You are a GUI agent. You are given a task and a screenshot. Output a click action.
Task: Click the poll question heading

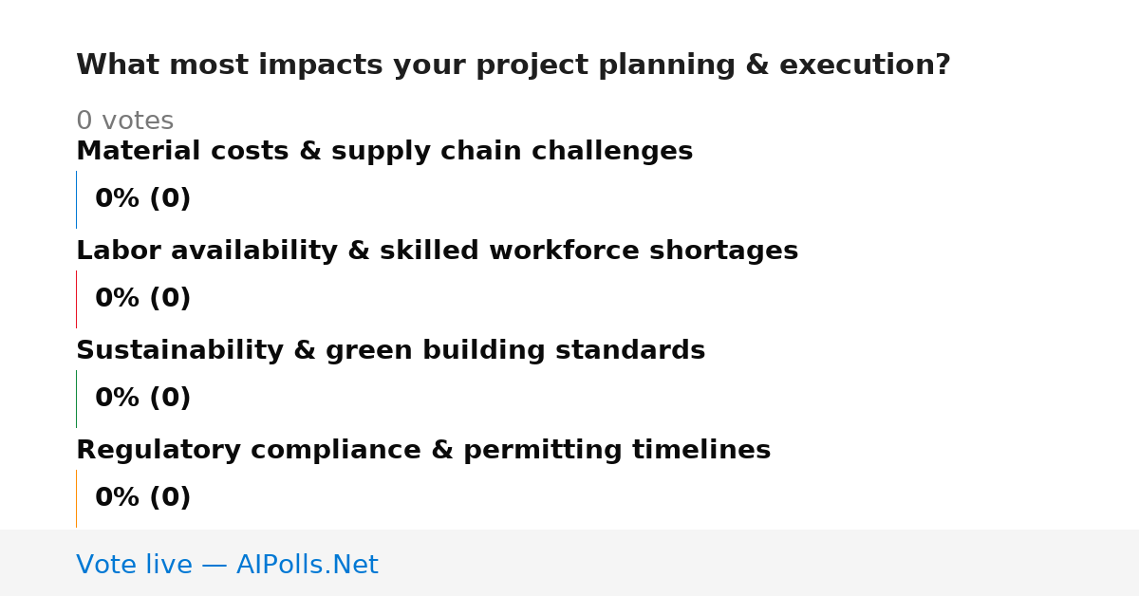coord(513,65)
